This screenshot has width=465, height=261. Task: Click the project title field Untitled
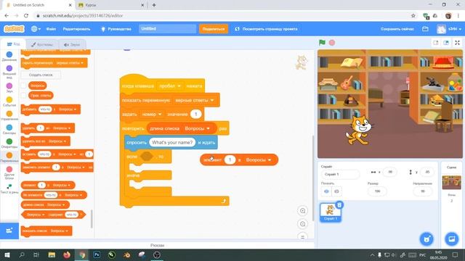click(x=167, y=29)
